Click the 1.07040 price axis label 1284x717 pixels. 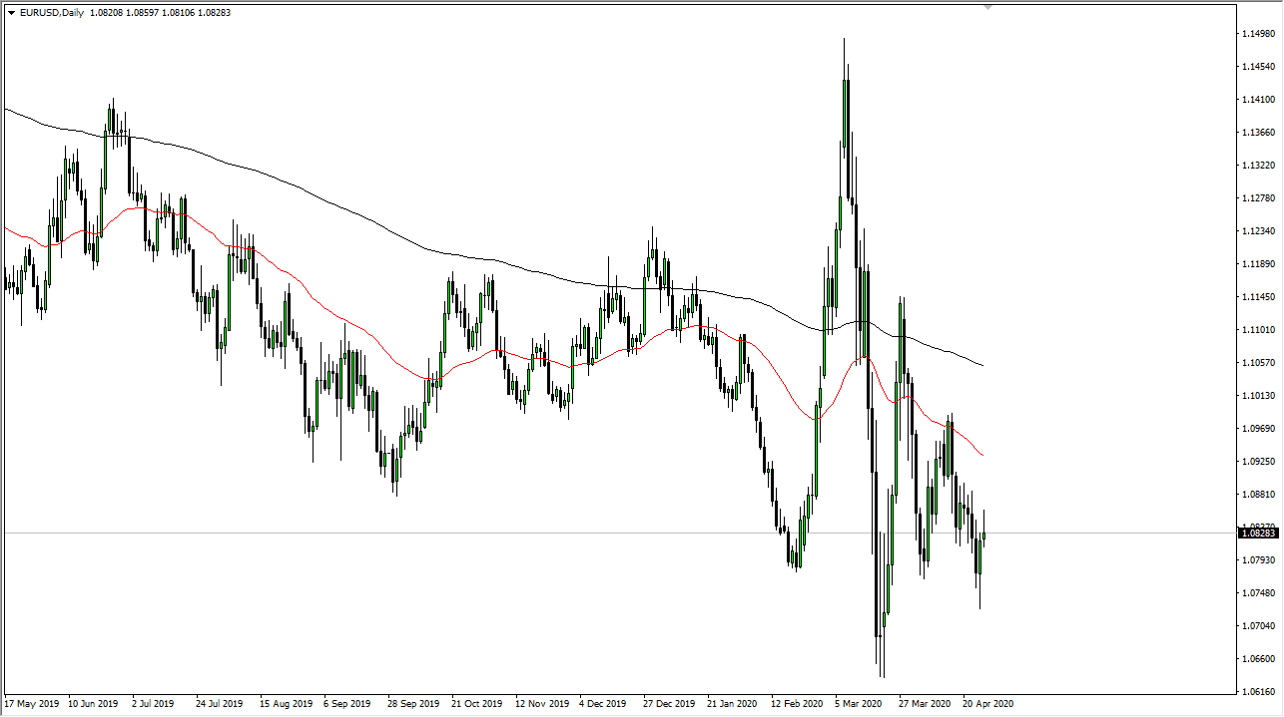pyautogui.click(x=1259, y=626)
